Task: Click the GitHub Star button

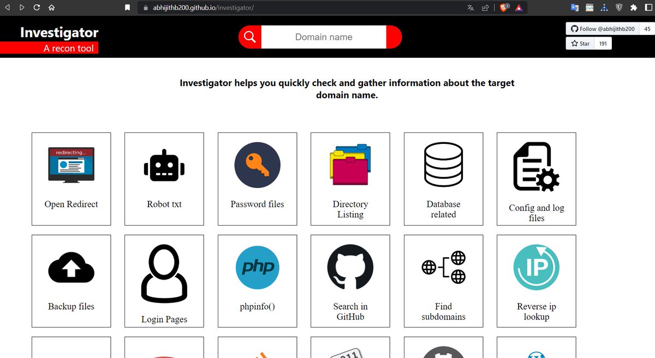Action: click(580, 44)
